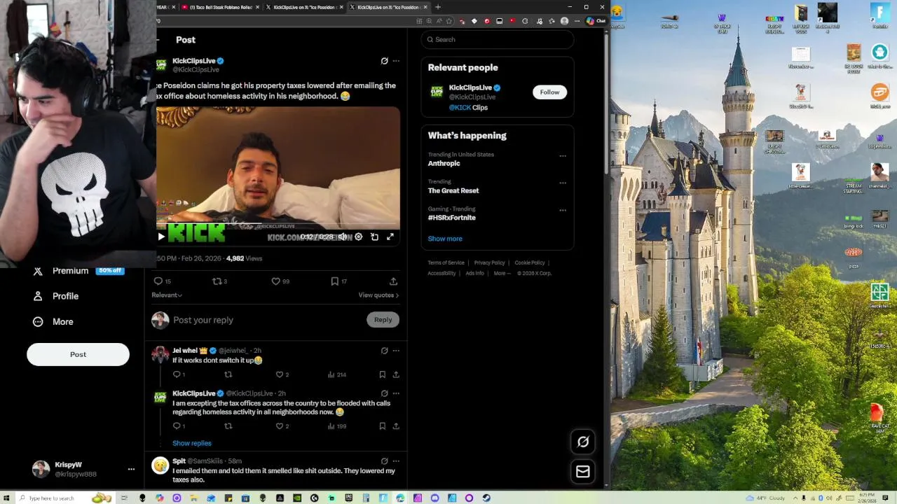Bookmark KickClipsLive's reply about tax offices

(x=382, y=426)
